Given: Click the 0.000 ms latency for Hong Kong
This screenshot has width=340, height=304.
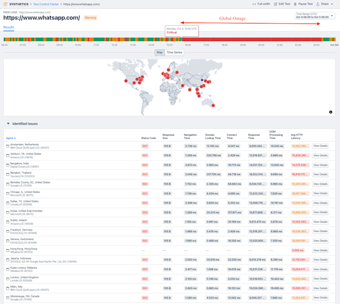Looking at the screenshot, I should pyautogui.click(x=297, y=250).
